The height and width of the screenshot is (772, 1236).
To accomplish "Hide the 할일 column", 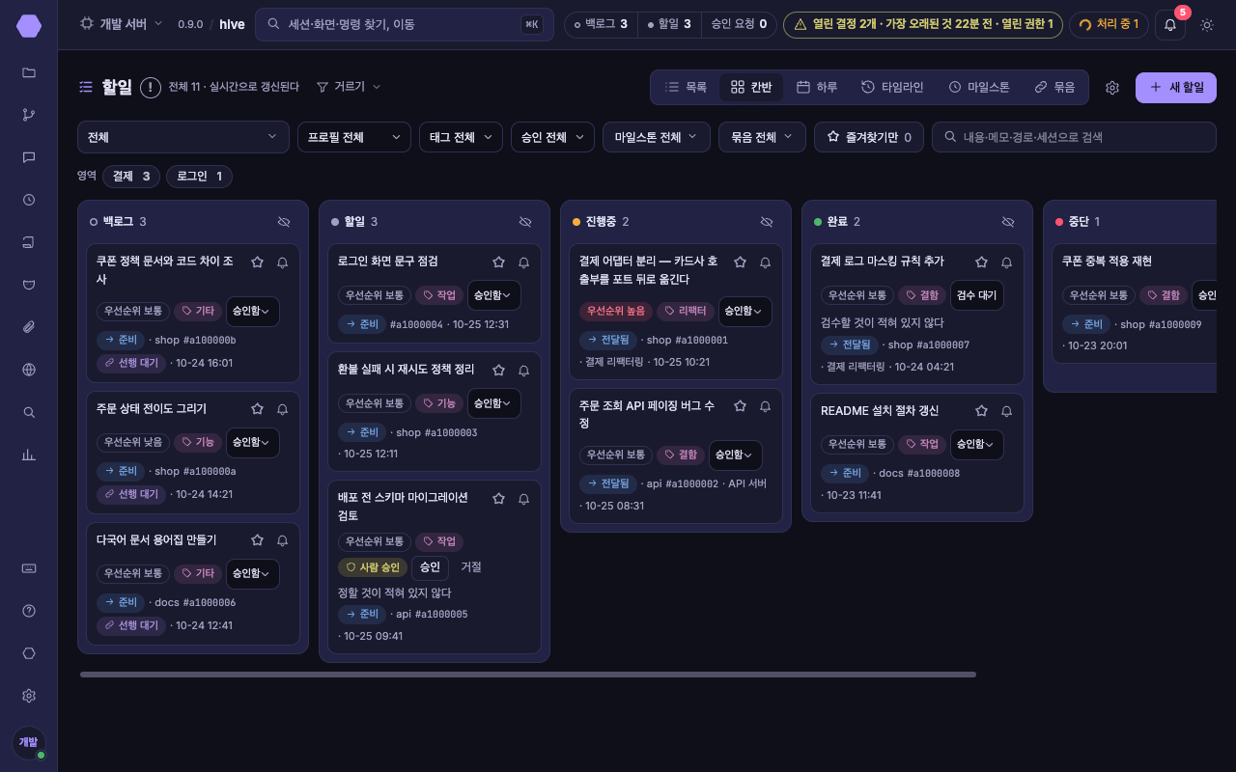I will pyautogui.click(x=525, y=222).
